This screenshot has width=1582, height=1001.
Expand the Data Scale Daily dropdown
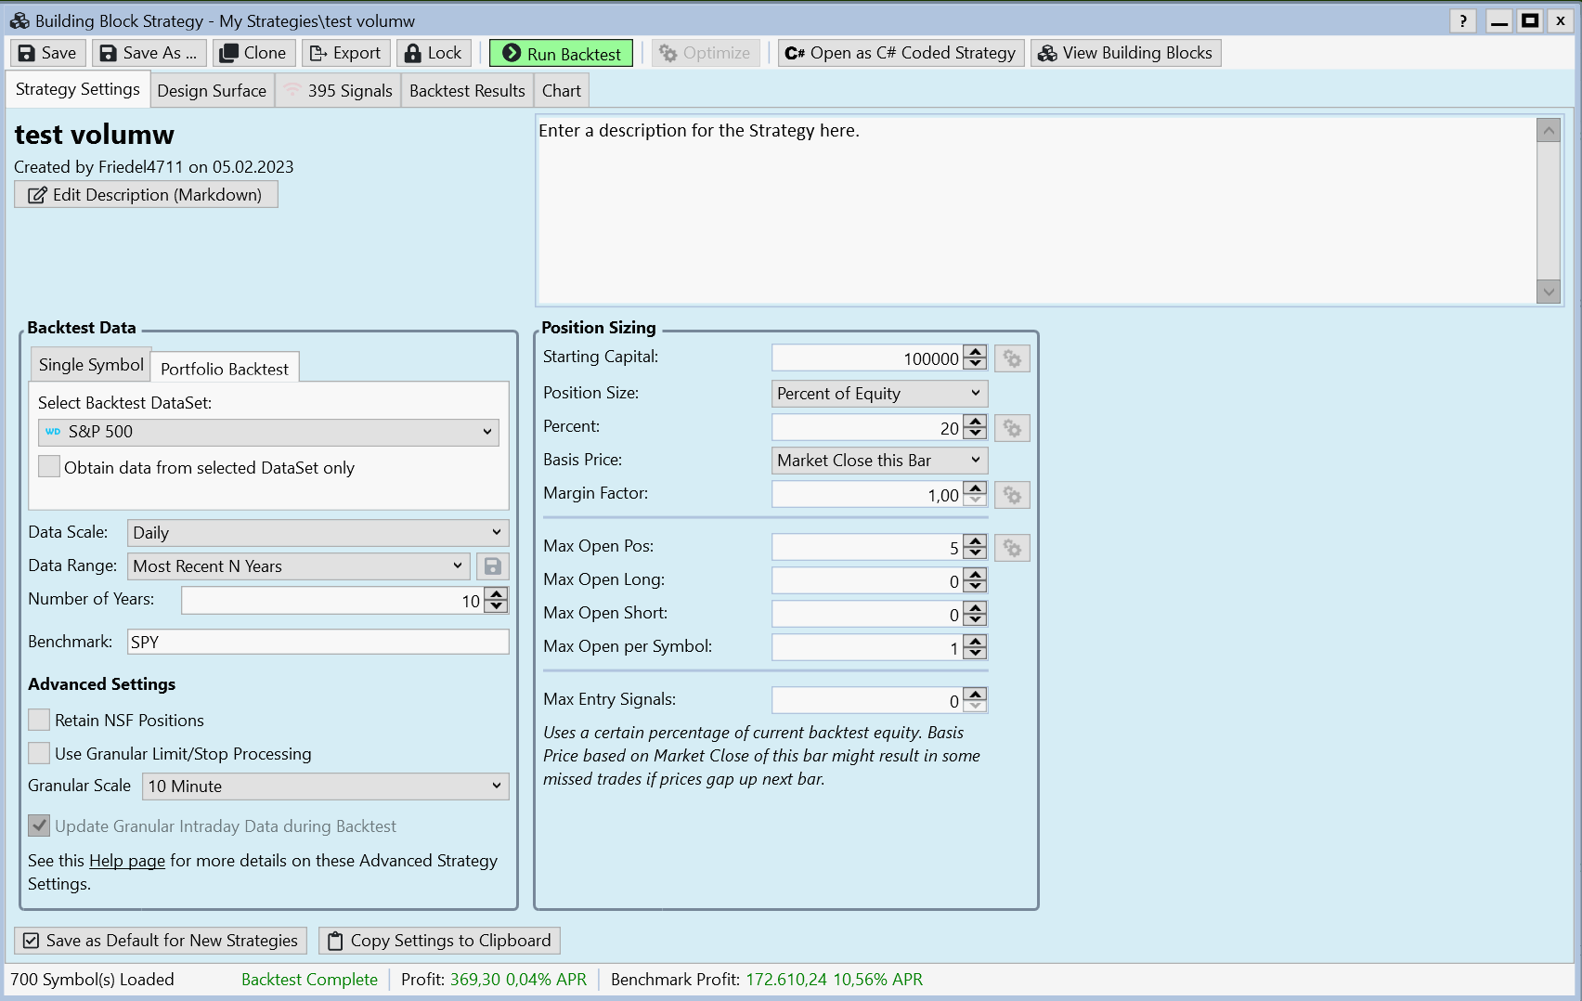tap(318, 533)
